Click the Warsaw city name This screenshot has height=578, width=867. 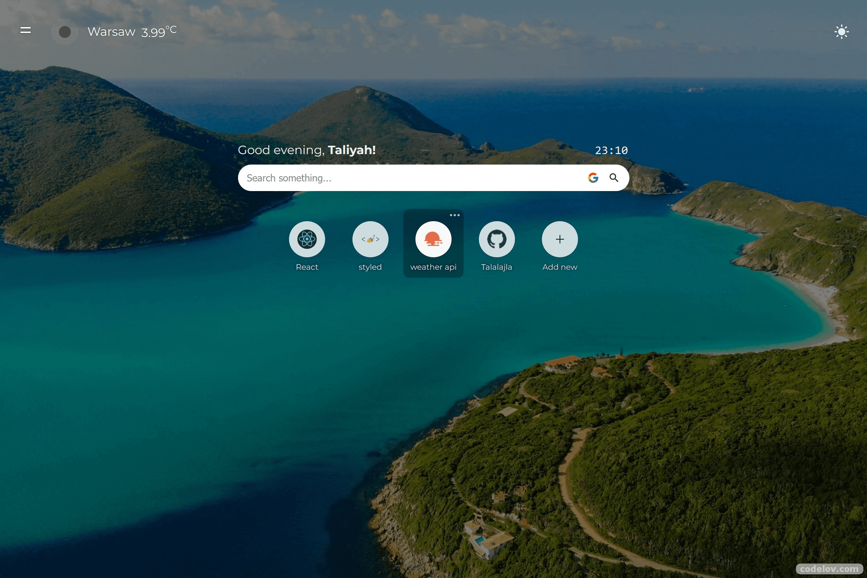click(x=111, y=32)
